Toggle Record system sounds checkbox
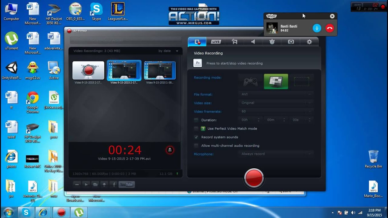 point(196,137)
